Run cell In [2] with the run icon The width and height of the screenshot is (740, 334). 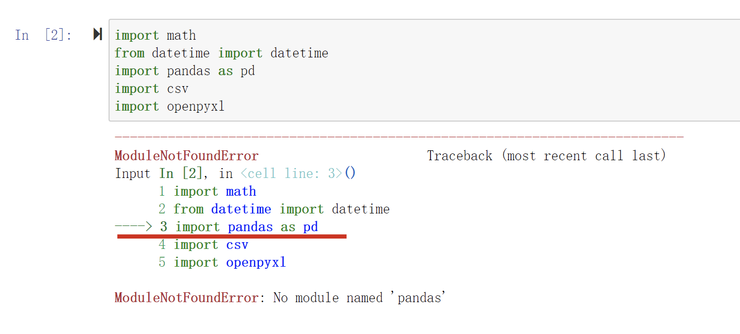pyautogui.click(x=98, y=34)
